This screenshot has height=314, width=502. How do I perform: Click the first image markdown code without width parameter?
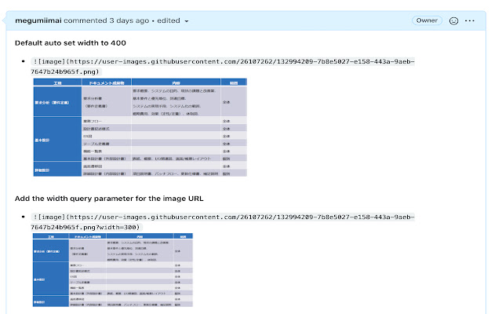coord(223,66)
